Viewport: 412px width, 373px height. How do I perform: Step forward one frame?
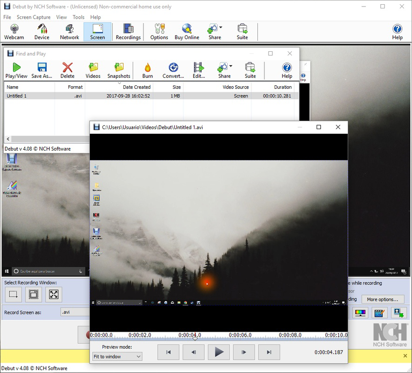coord(244,352)
